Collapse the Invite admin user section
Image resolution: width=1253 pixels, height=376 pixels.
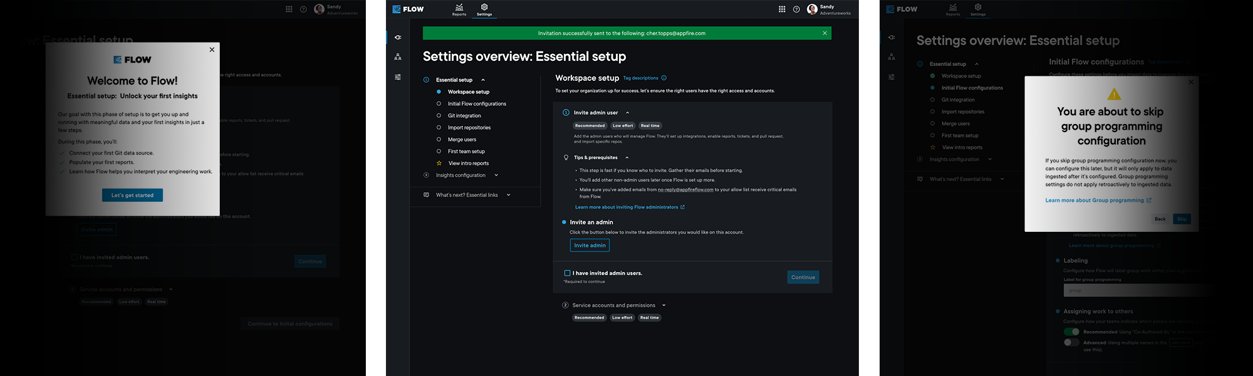pos(627,113)
